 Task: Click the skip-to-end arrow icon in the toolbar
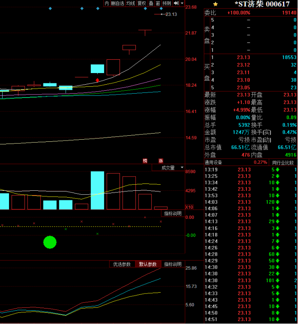click(x=176, y=3)
